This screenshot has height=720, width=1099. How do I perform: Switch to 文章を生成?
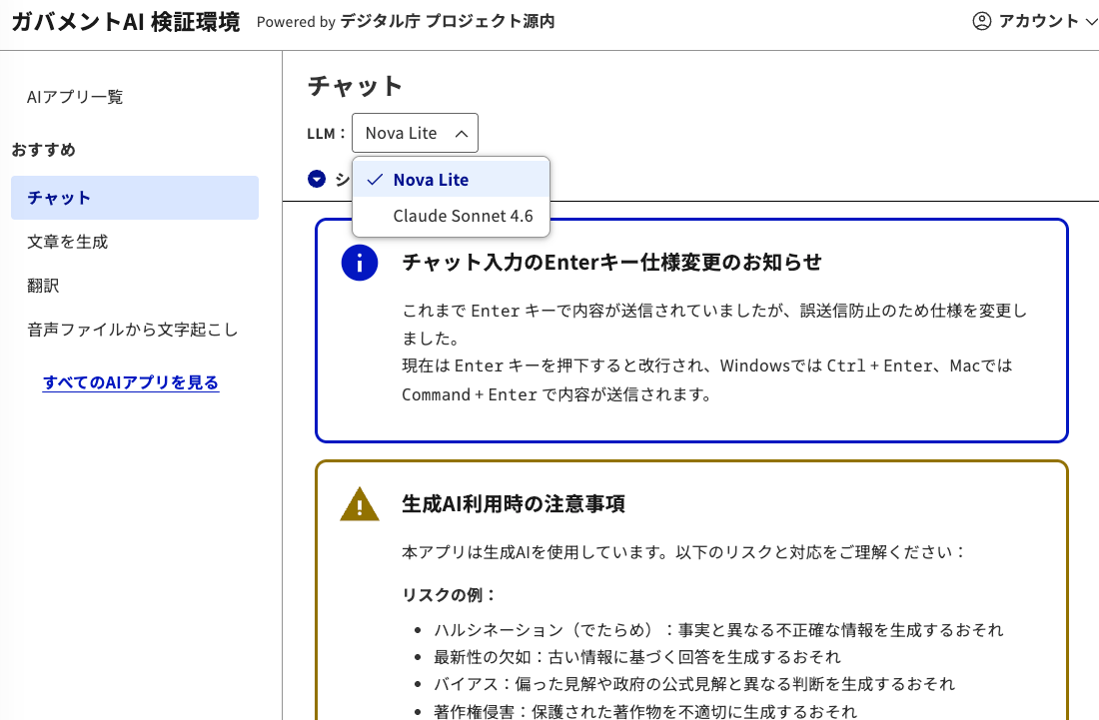(68, 242)
